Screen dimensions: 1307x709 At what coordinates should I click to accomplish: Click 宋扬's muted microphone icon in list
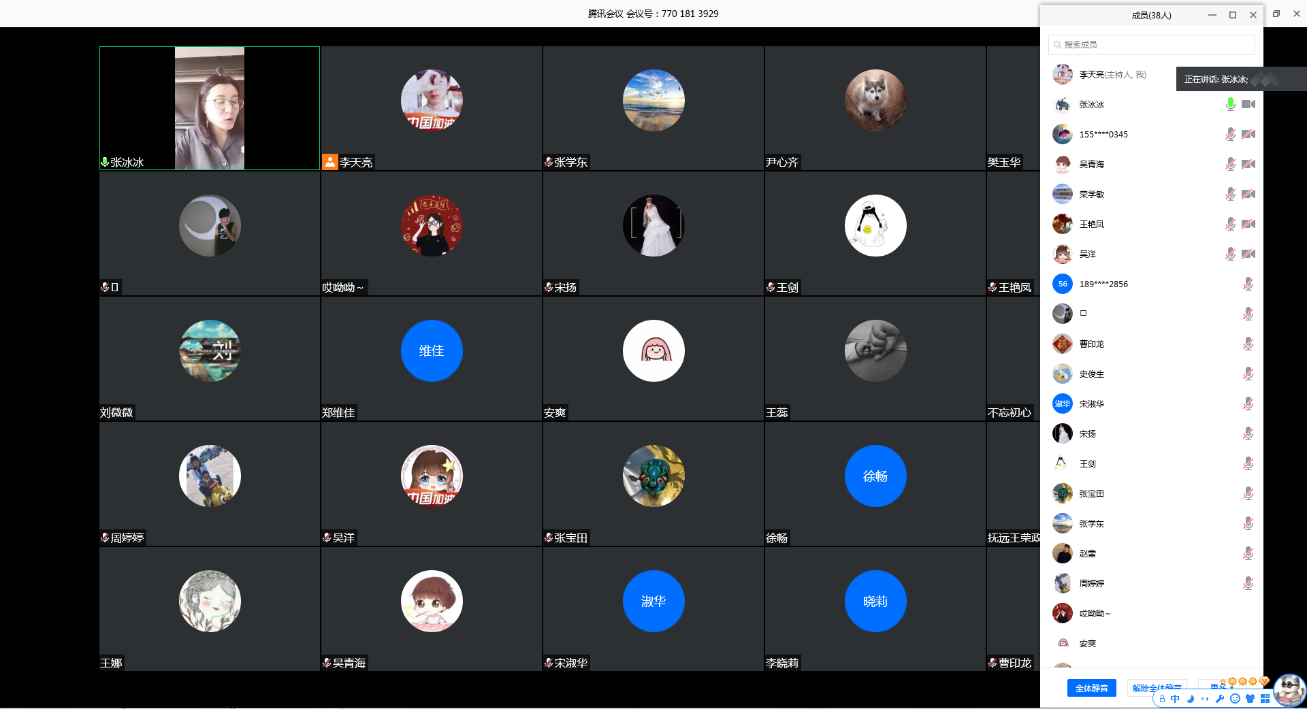(1248, 433)
